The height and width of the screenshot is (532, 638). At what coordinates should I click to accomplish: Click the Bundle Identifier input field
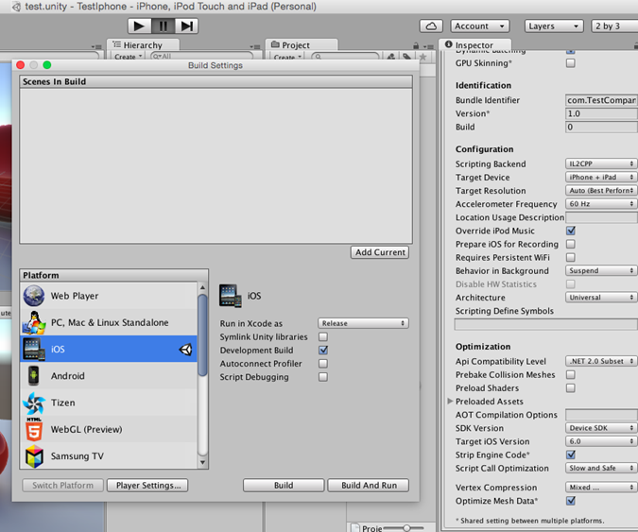tap(601, 100)
